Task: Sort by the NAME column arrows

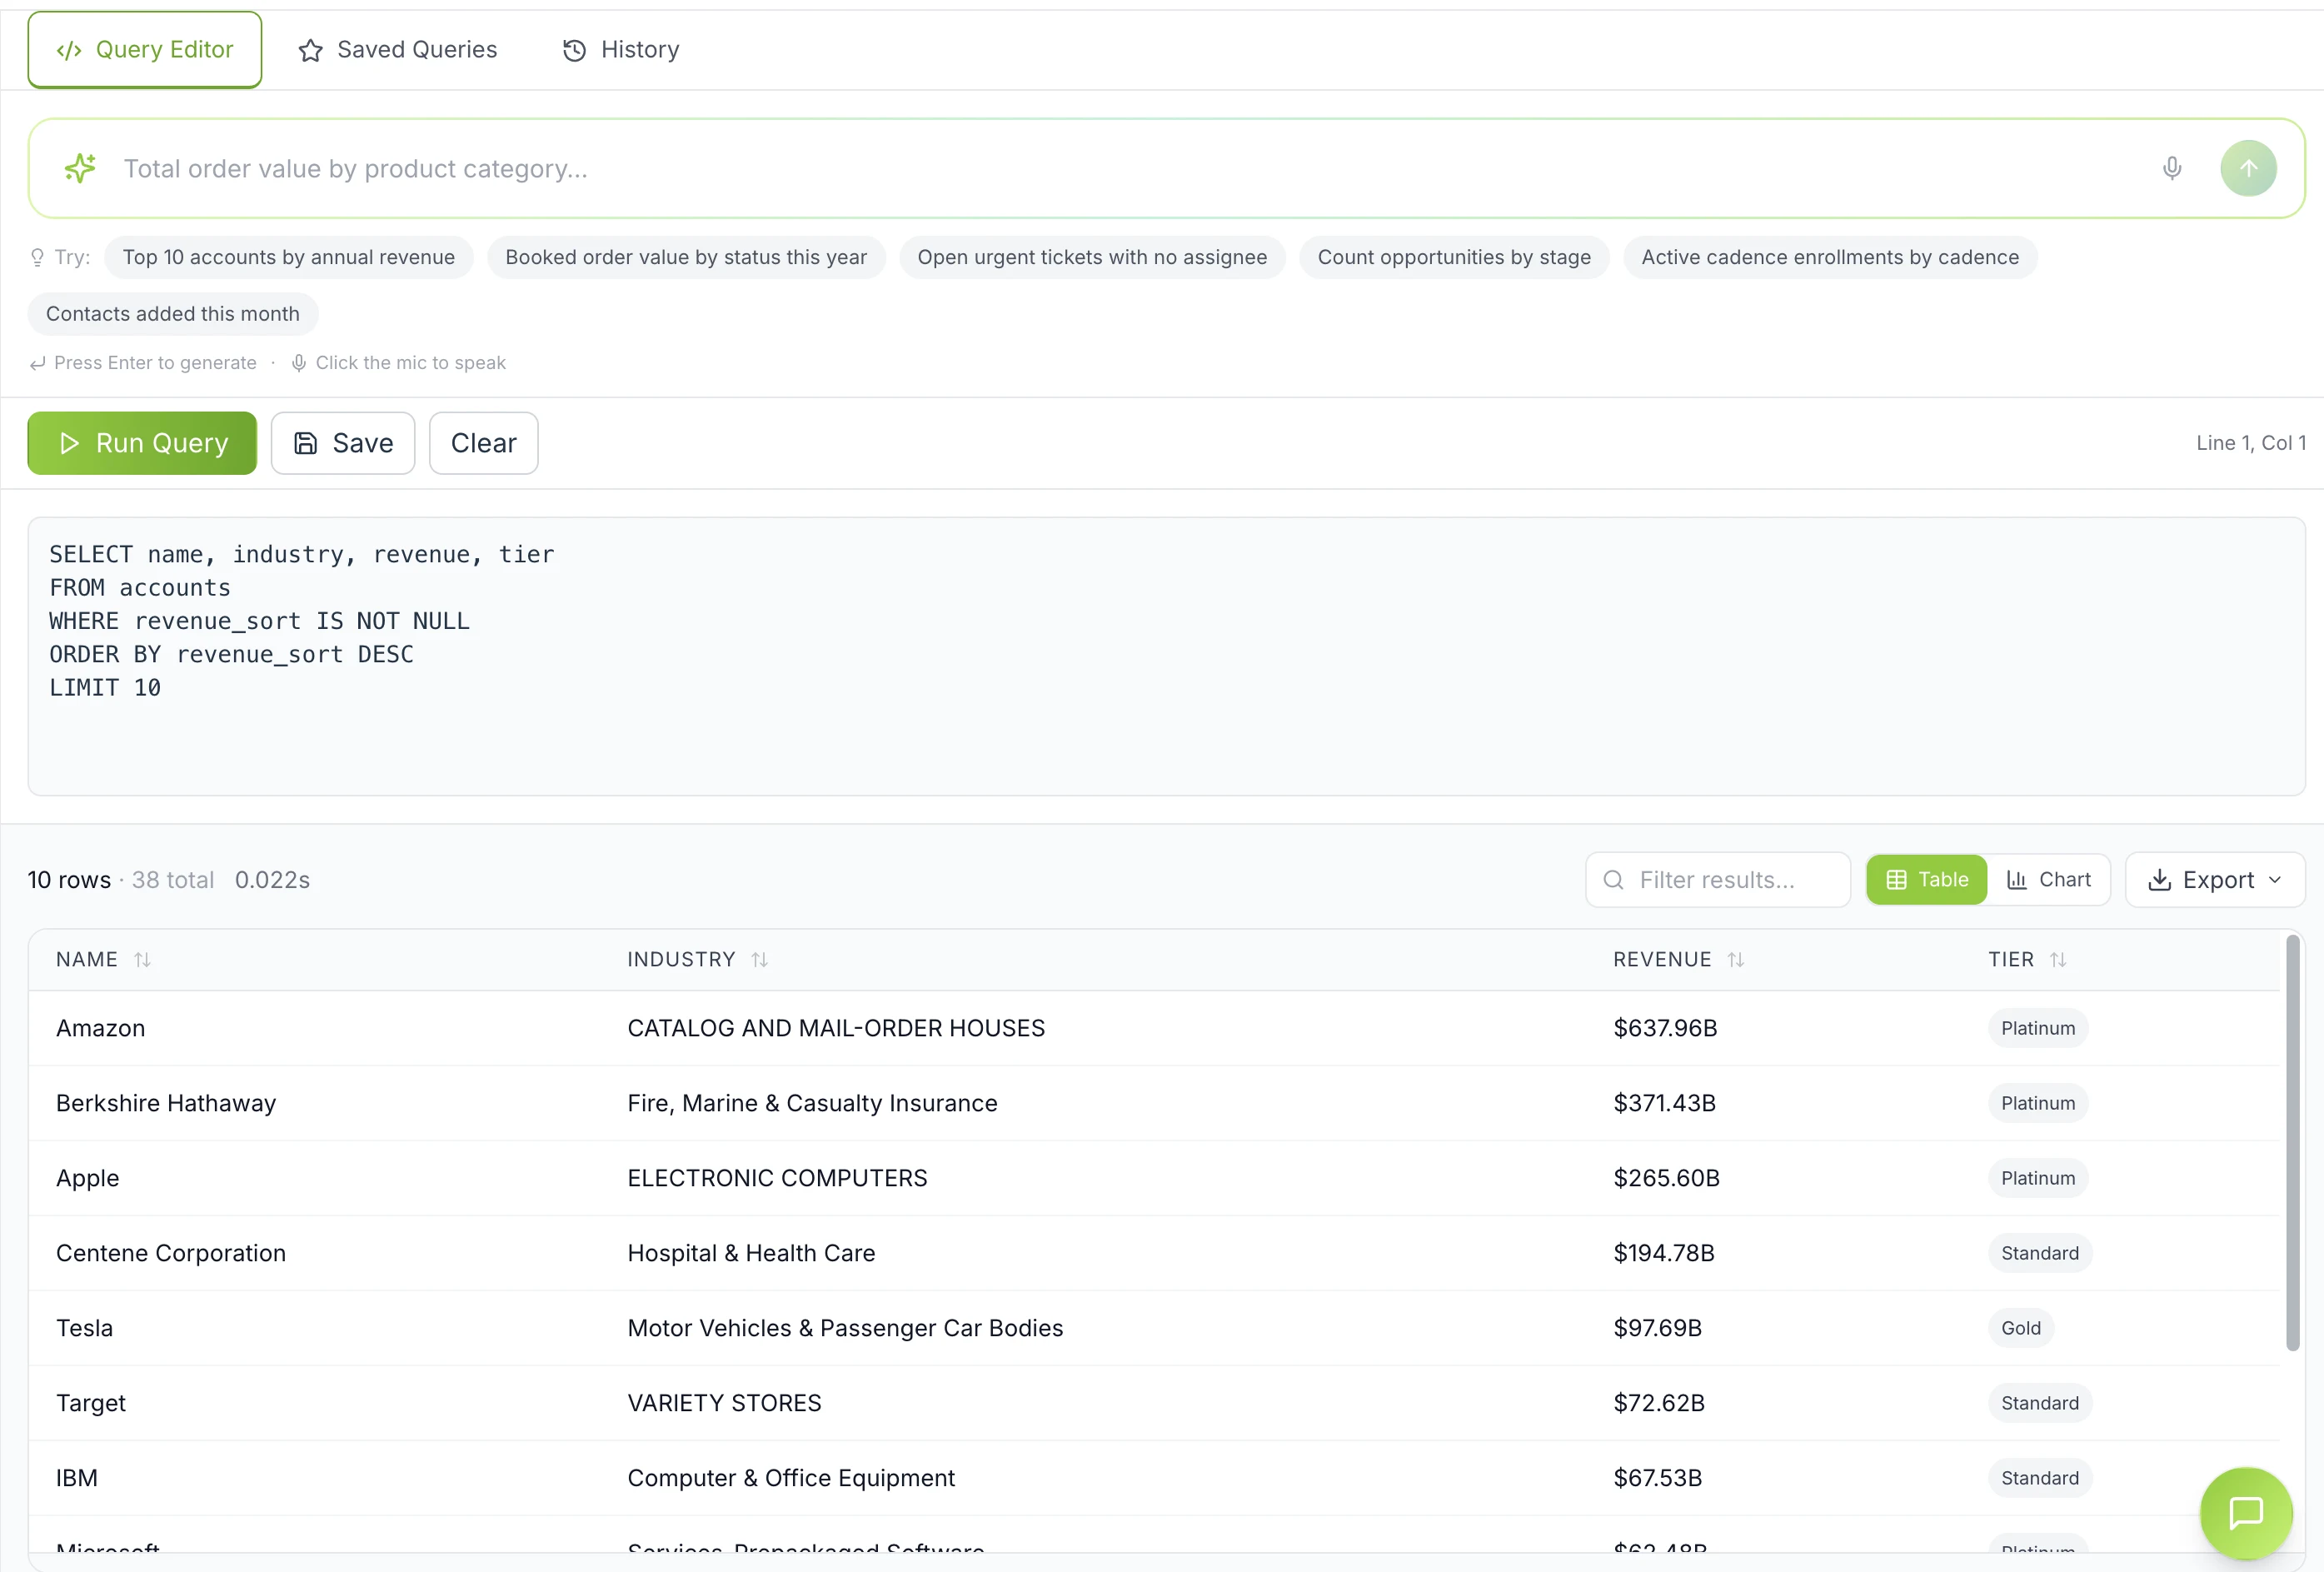Action: pos(142,959)
